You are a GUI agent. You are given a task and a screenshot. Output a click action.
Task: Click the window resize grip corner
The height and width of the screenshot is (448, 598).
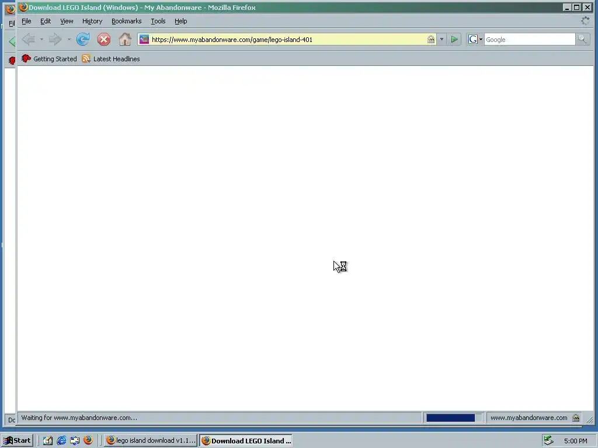pyautogui.click(x=590, y=419)
